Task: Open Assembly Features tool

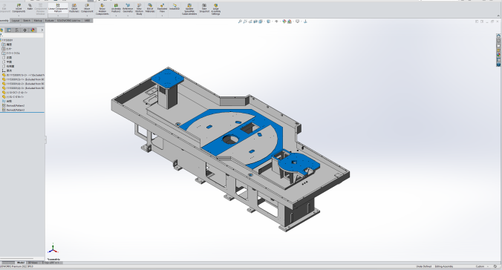Action: coord(116,8)
